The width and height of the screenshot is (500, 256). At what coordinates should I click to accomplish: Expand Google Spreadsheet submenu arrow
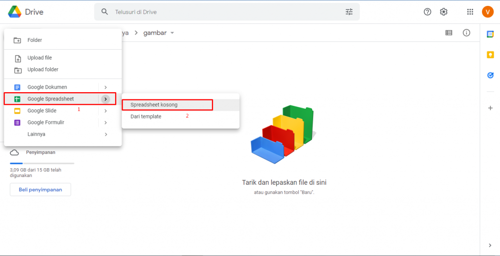105,99
